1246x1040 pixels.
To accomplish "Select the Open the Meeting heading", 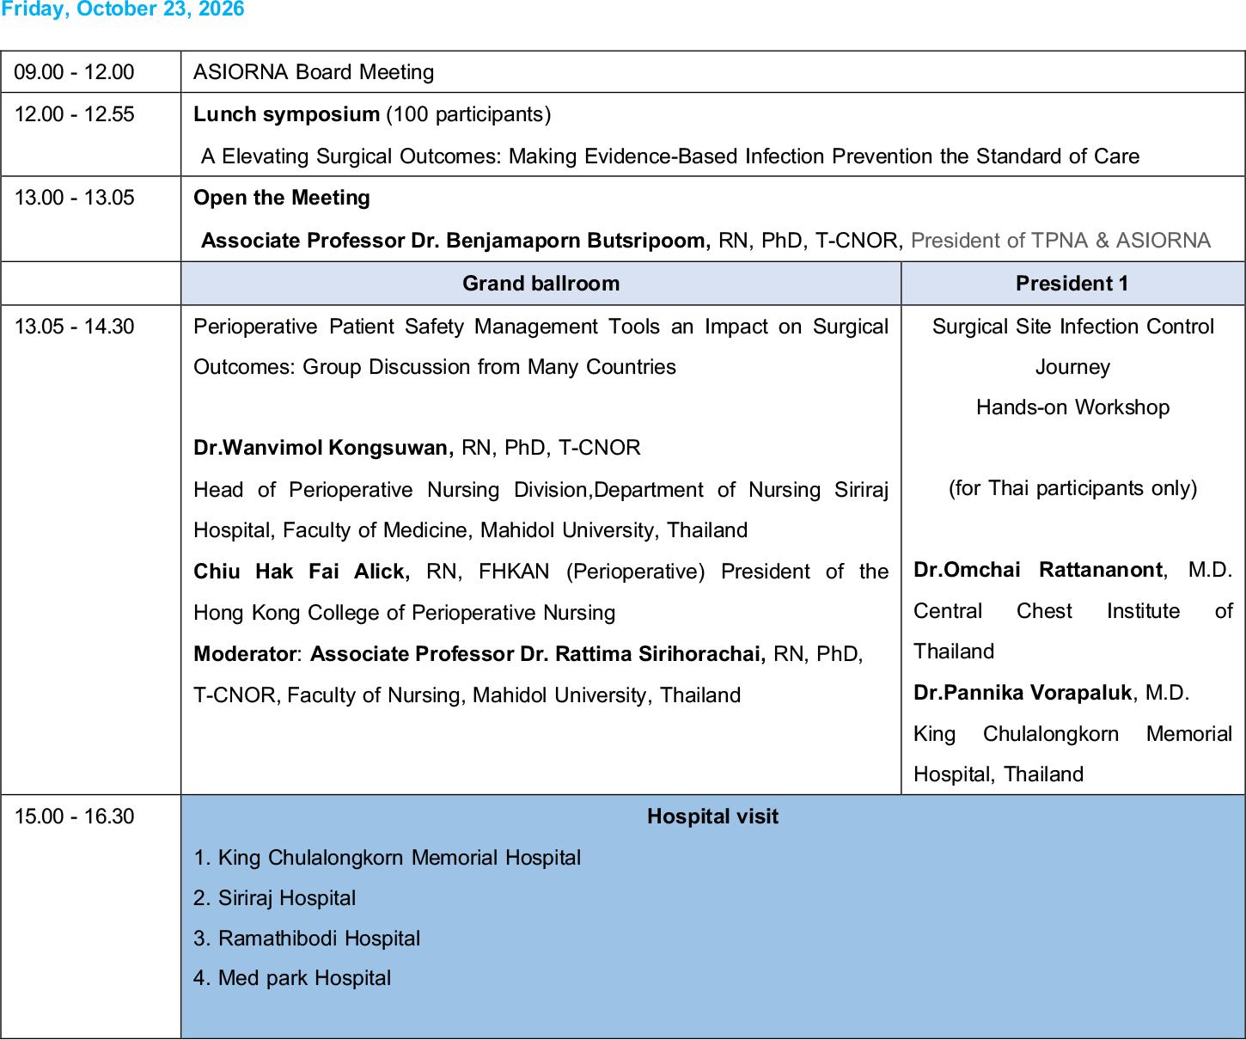I will (282, 198).
